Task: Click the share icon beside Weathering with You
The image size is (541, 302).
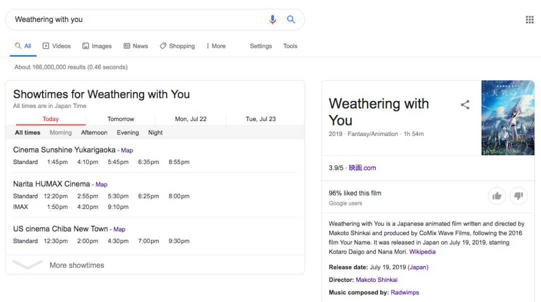Action: (465, 104)
